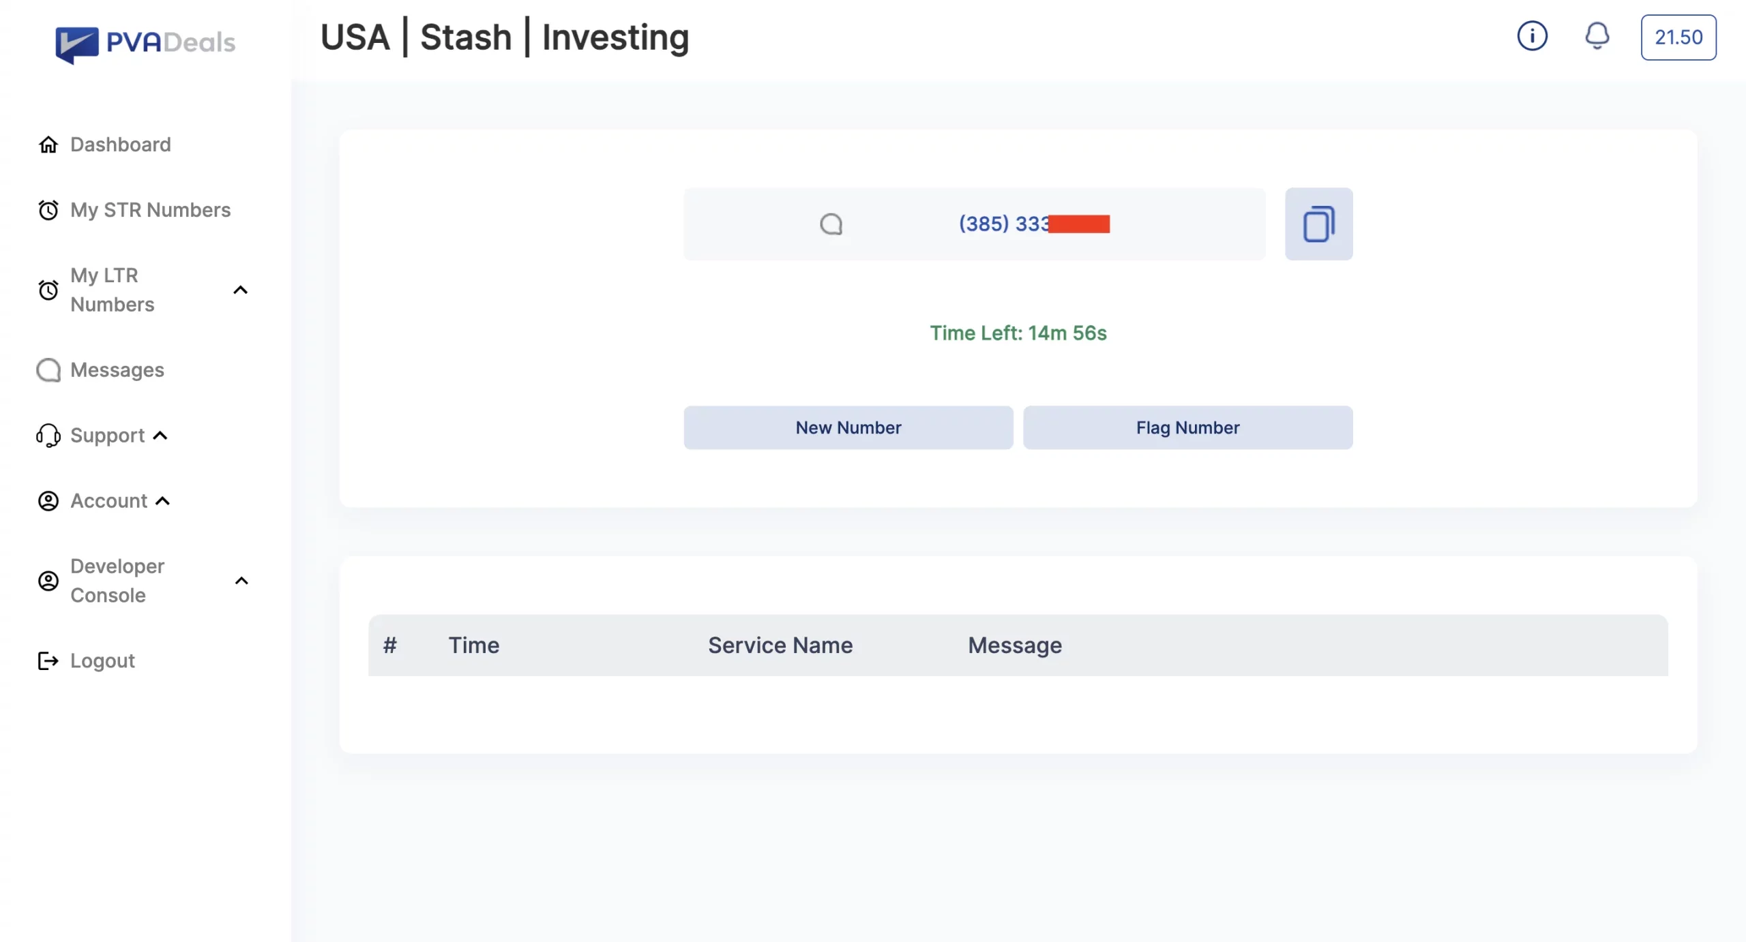Click the Message column header
This screenshot has height=942, width=1746.
point(1015,645)
